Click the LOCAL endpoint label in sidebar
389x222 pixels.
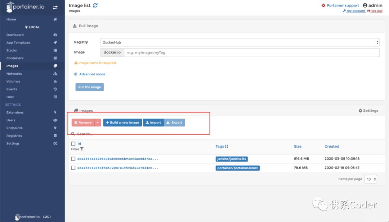32,27
